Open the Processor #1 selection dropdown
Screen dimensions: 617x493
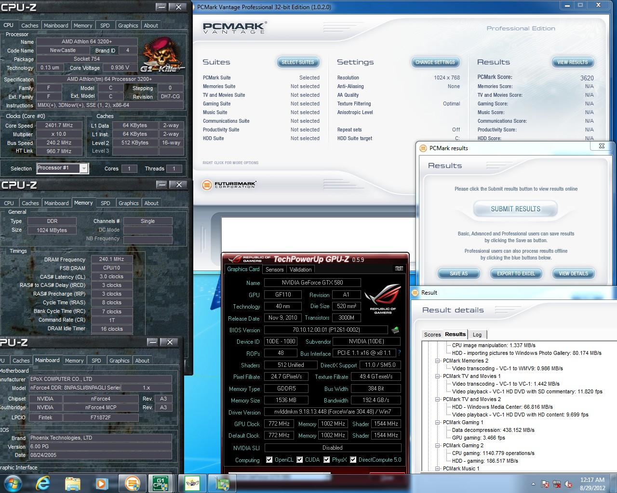tap(84, 168)
